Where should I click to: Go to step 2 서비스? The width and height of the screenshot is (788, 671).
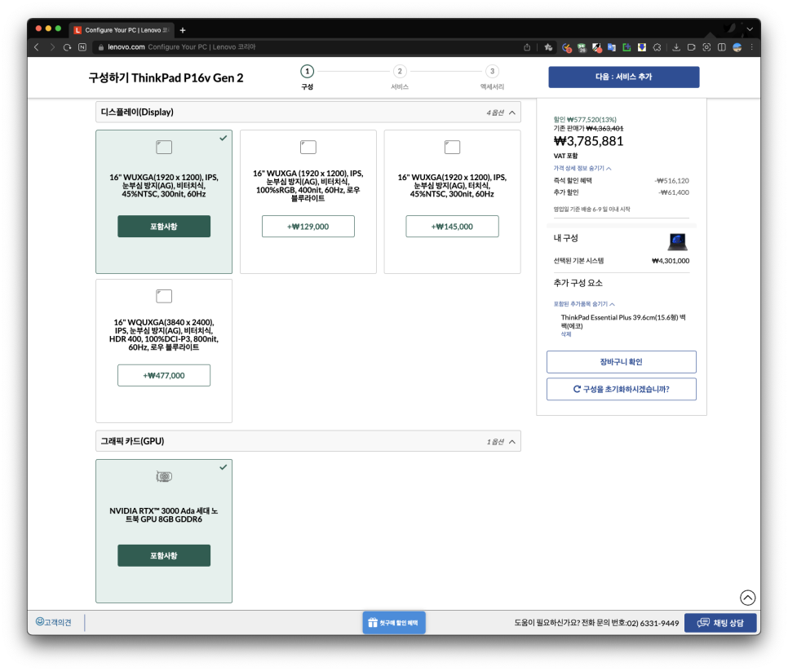coord(400,77)
